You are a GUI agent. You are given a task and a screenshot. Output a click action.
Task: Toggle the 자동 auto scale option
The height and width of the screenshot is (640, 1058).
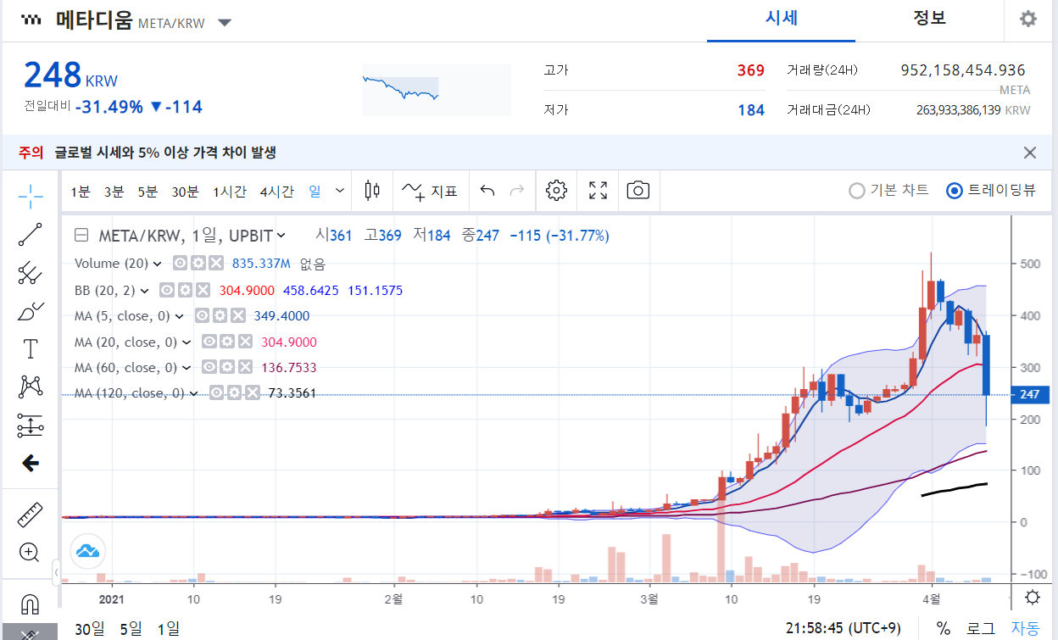[1025, 628]
